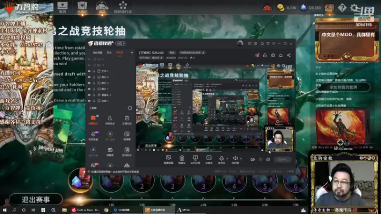Toggle visibility of the 摄像头 1 layer
Image resolution: width=381 pixels, height=214 pixels.
(89, 95)
